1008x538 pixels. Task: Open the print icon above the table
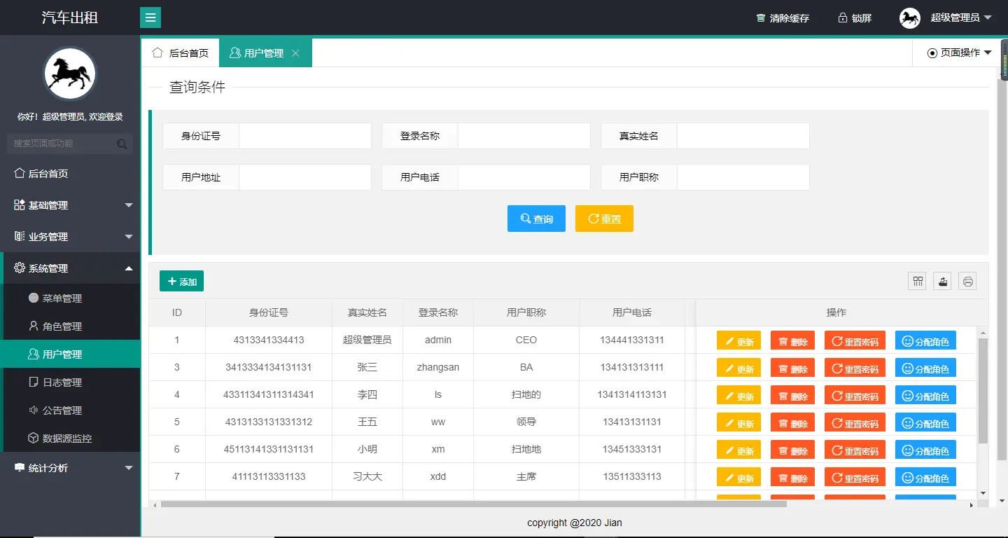967,281
